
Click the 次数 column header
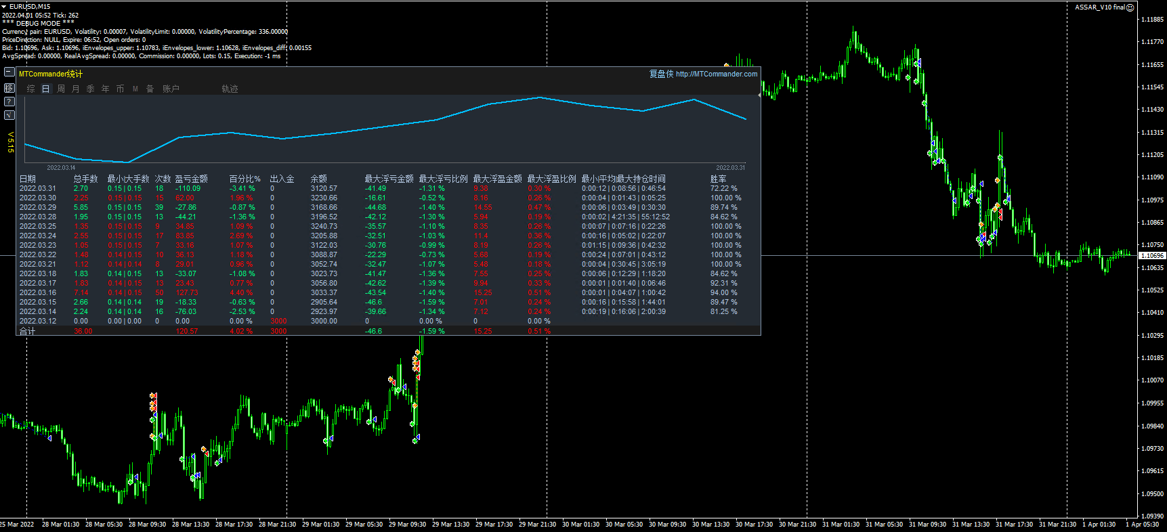point(163,179)
